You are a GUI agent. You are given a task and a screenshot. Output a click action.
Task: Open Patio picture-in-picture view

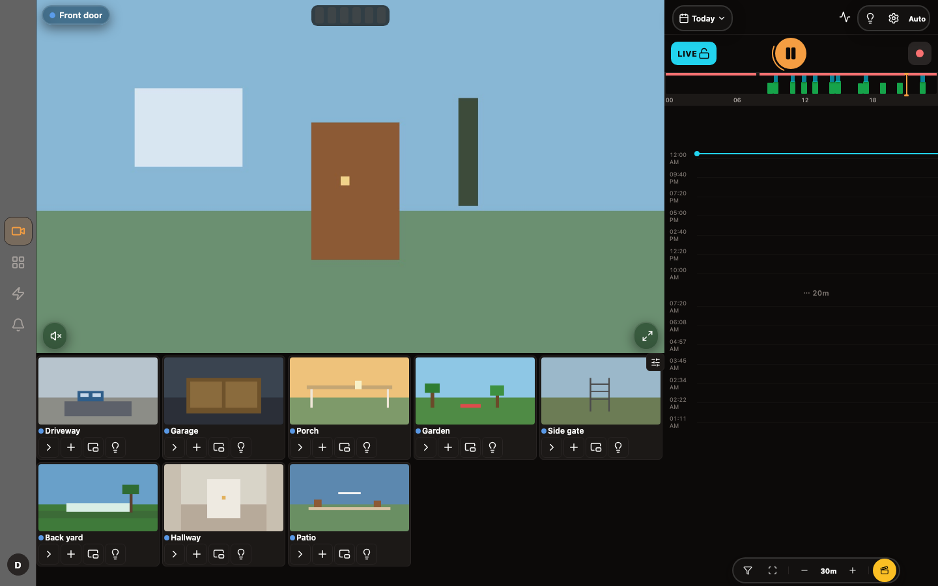(x=345, y=554)
